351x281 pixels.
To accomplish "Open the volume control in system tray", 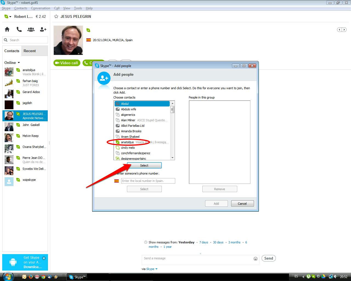I will [x=335, y=277].
